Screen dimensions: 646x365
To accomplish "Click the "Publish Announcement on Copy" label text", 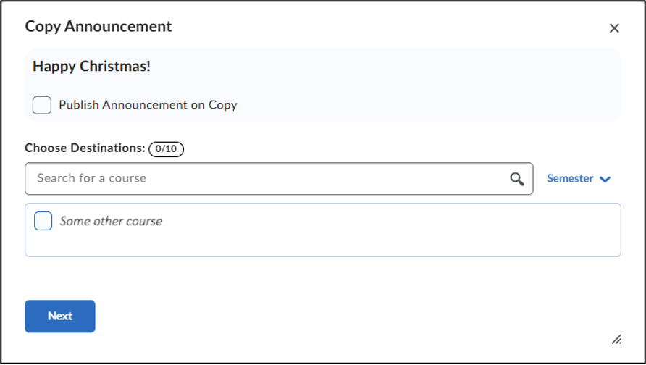I will [x=148, y=105].
